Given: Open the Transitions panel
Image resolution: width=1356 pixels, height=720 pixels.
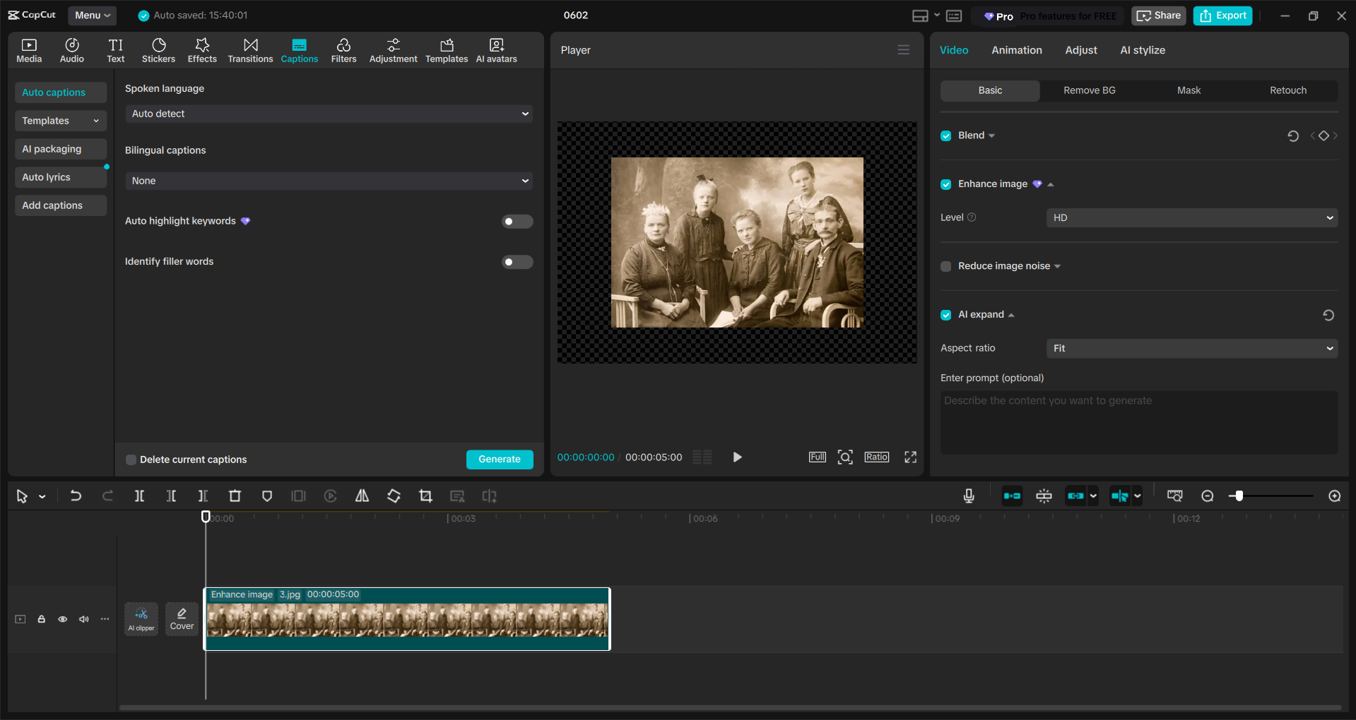Looking at the screenshot, I should [x=250, y=49].
